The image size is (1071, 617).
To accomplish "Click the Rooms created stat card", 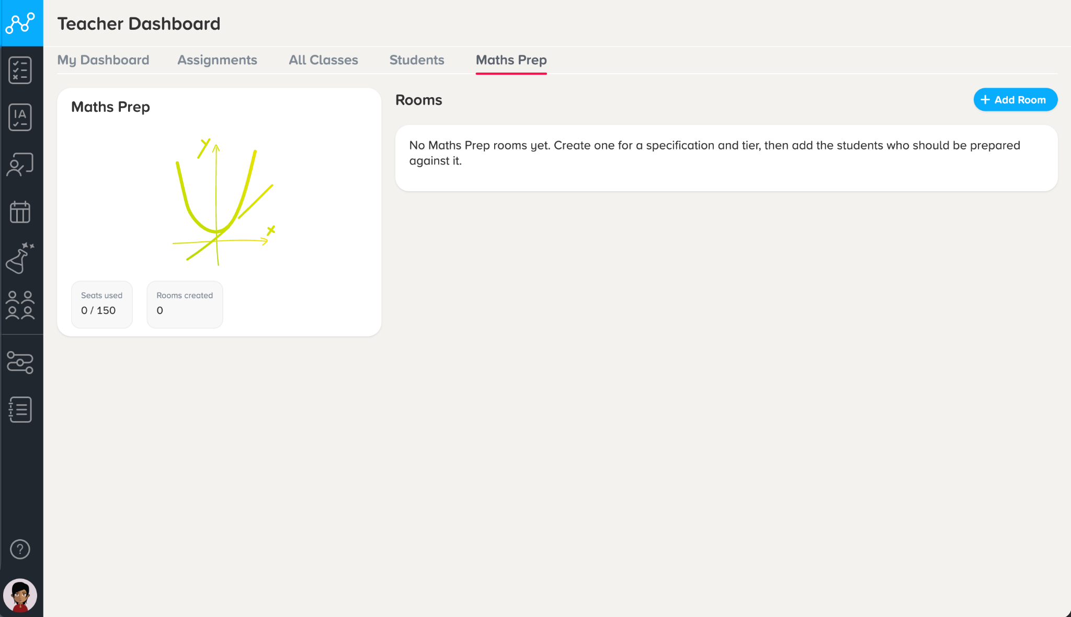I will pos(185,305).
